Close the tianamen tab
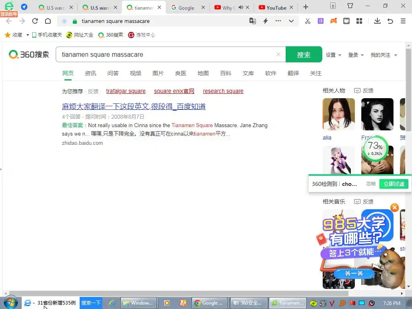The image size is (412, 309). pyautogui.click(x=159, y=7)
